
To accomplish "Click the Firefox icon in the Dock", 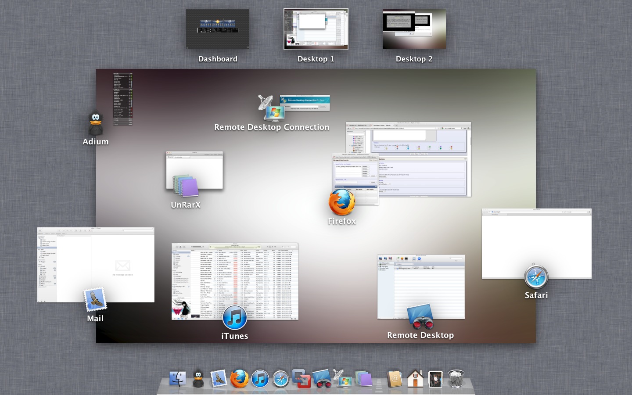I will point(239,378).
